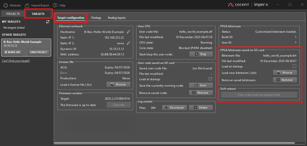The width and height of the screenshot is (307, 146).
Task: Click the Can't find your target link
Action: point(16,61)
